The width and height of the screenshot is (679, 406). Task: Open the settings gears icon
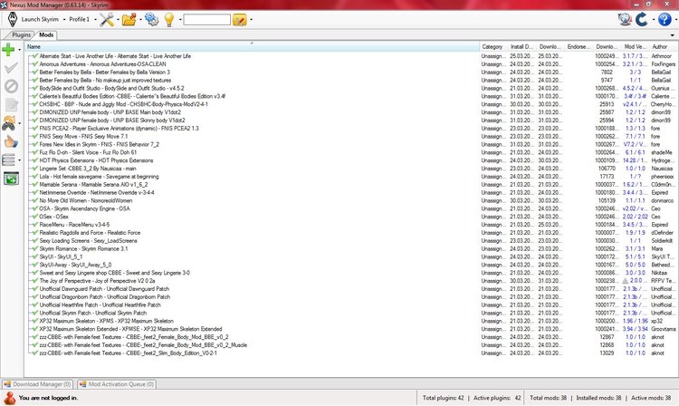click(151, 19)
